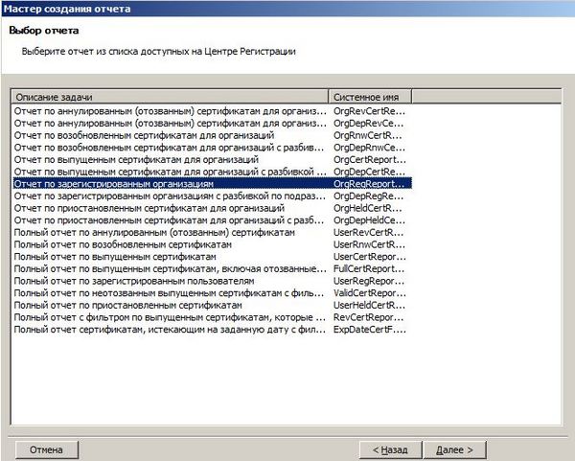Select Полный отчет по выпущенным сертификатам row
The width and height of the screenshot is (575, 461).
212,256
